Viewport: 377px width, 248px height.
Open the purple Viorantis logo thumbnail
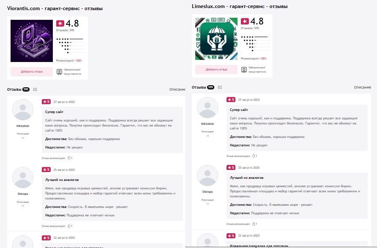32,41
